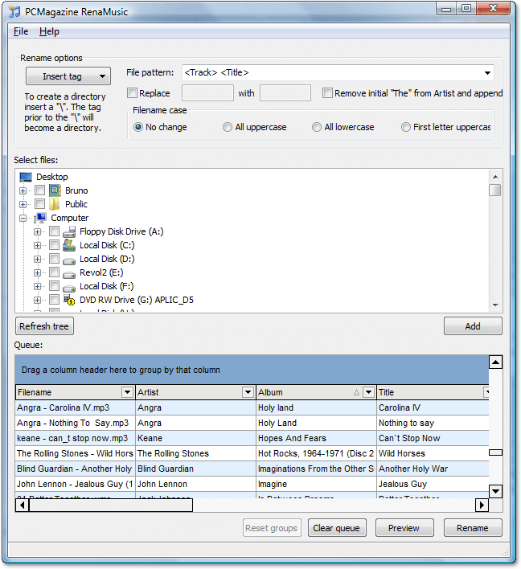Open the File menu

pos(21,31)
